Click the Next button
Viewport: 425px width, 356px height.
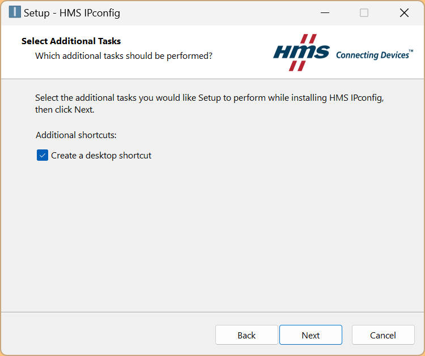tap(311, 335)
